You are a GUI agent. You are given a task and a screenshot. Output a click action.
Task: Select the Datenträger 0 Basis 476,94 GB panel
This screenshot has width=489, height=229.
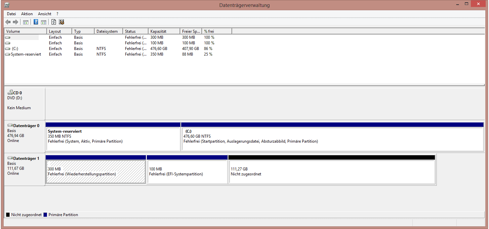point(24,136)
